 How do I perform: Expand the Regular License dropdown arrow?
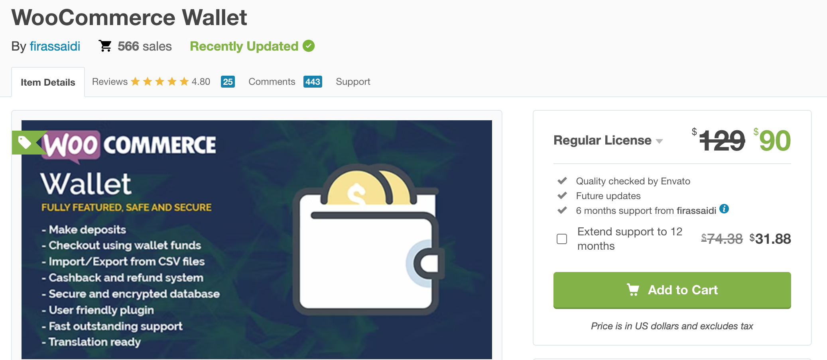click(x=659, y=141)
